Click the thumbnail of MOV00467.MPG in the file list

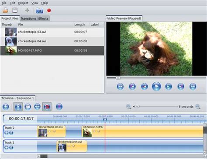coord(11,51)
